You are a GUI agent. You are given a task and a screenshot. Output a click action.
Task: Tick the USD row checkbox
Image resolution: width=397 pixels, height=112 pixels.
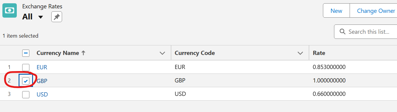point(26,94)
